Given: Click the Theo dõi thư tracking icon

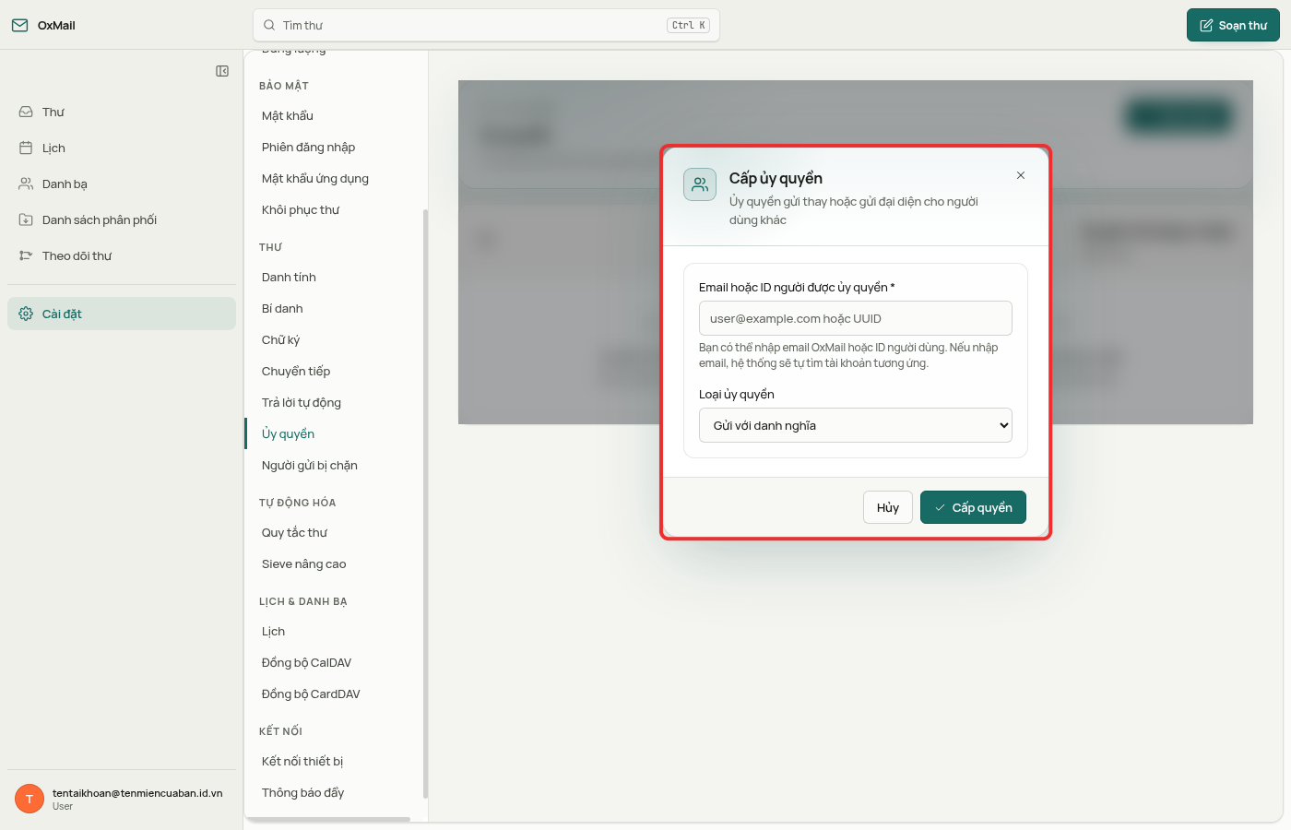Looking at the screenshot, I should click(x=26, y=255).
